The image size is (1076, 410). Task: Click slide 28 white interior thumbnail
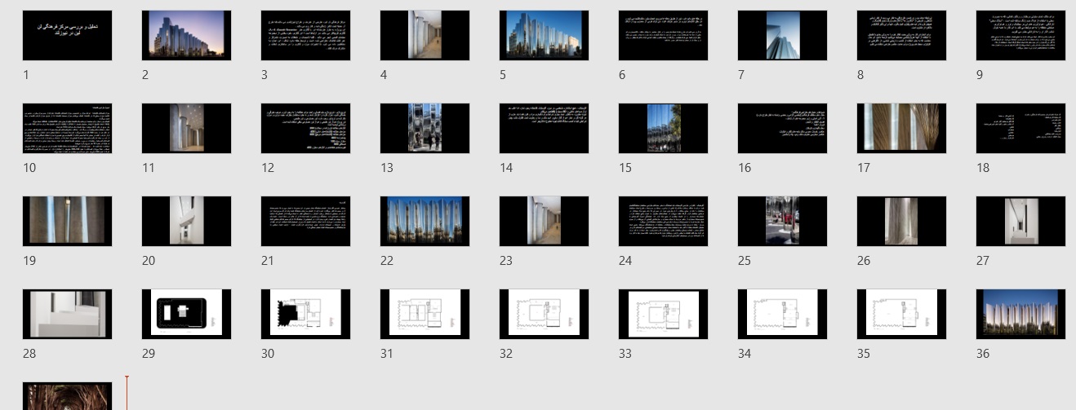coord(67,314)
